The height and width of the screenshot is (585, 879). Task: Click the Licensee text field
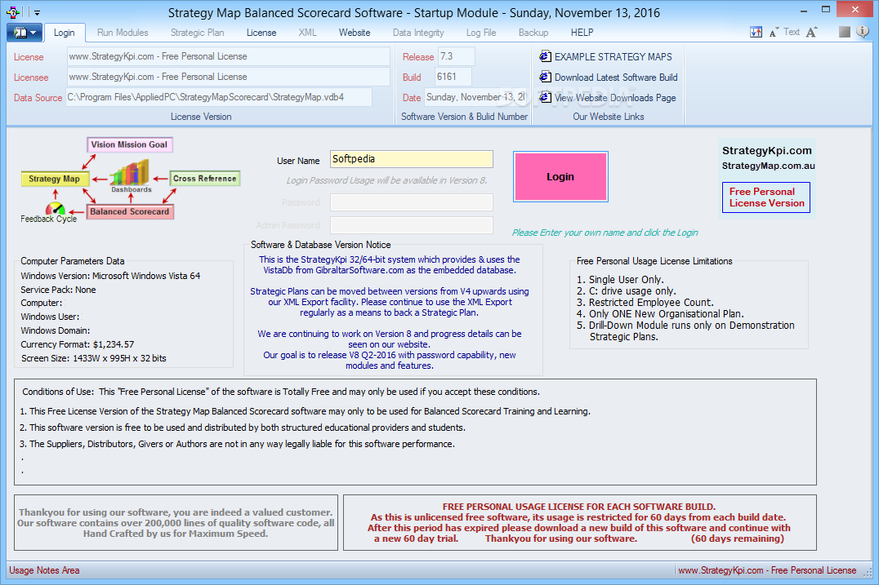[x=228, y=77]
